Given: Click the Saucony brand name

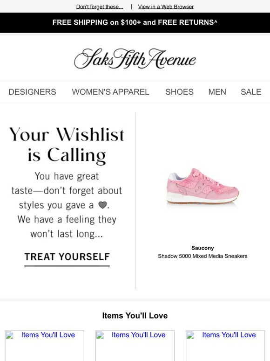Looking at the screenshot, I should pos(202,248).
